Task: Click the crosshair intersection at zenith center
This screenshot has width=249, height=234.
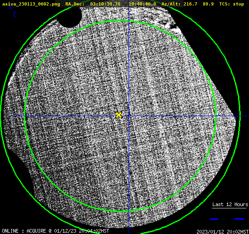Action: [x=129, y=116]
